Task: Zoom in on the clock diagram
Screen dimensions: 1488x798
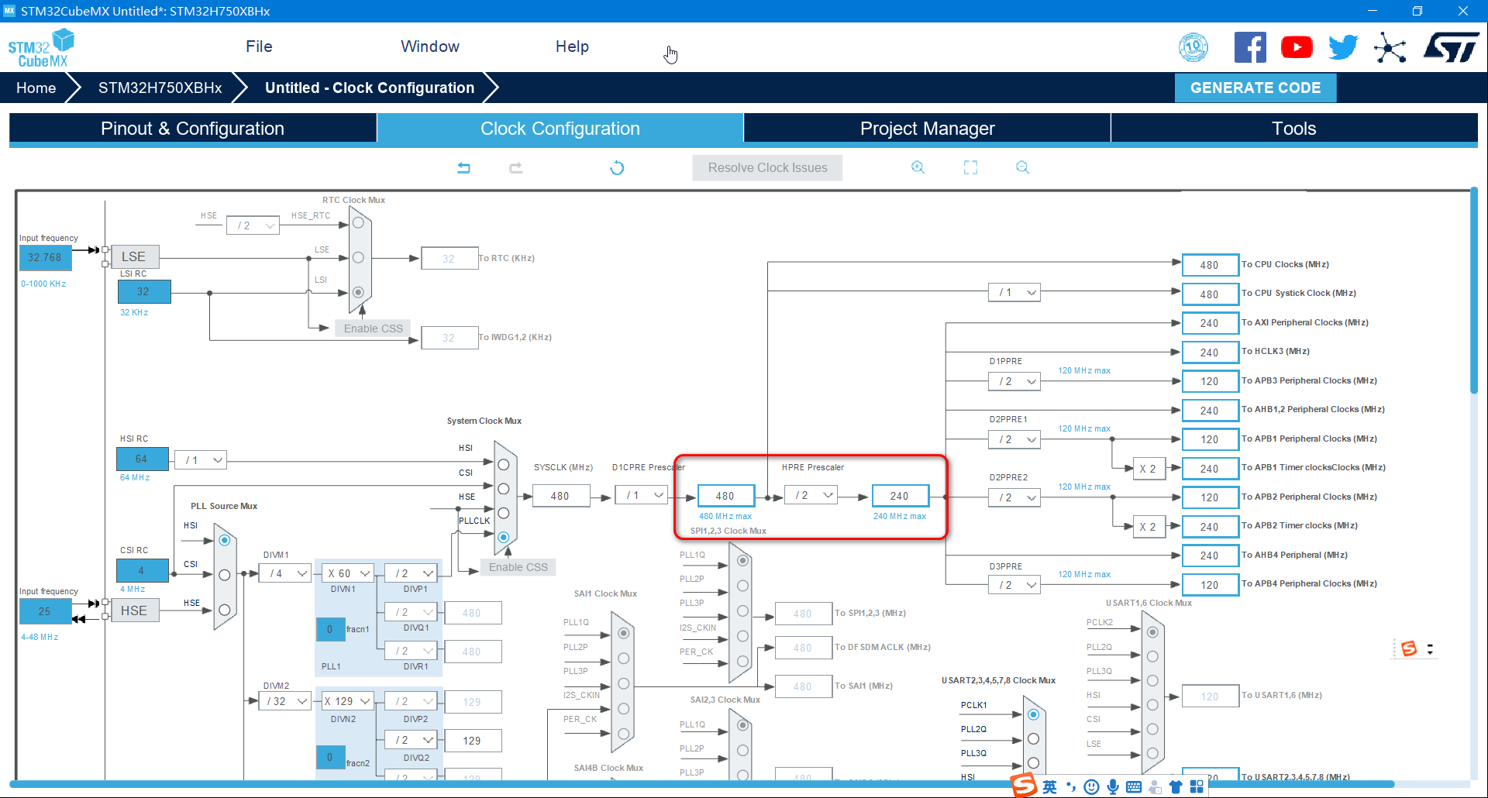Action: (x=918, y=167)
